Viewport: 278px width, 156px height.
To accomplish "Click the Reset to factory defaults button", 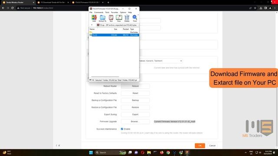I will 135,93.
